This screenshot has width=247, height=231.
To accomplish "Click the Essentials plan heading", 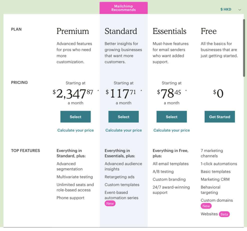I will [x=169, y=31].
